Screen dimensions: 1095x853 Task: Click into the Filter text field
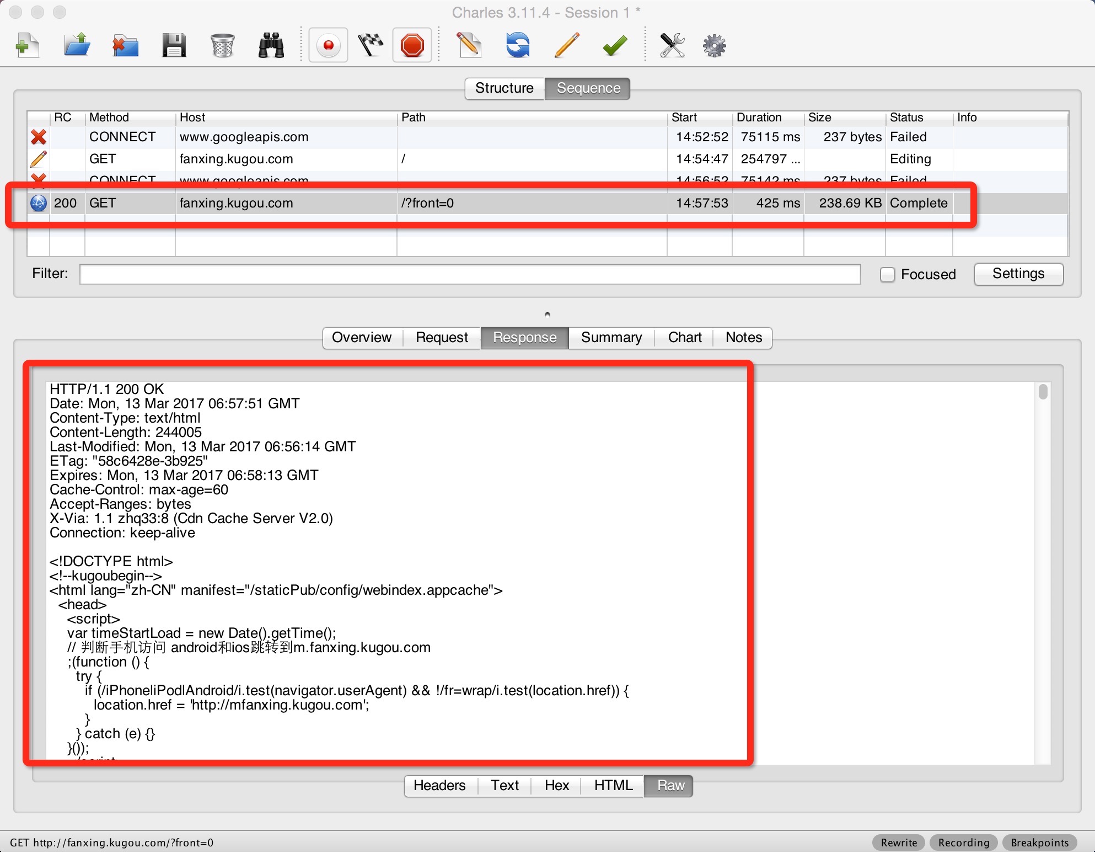point(470,274)
